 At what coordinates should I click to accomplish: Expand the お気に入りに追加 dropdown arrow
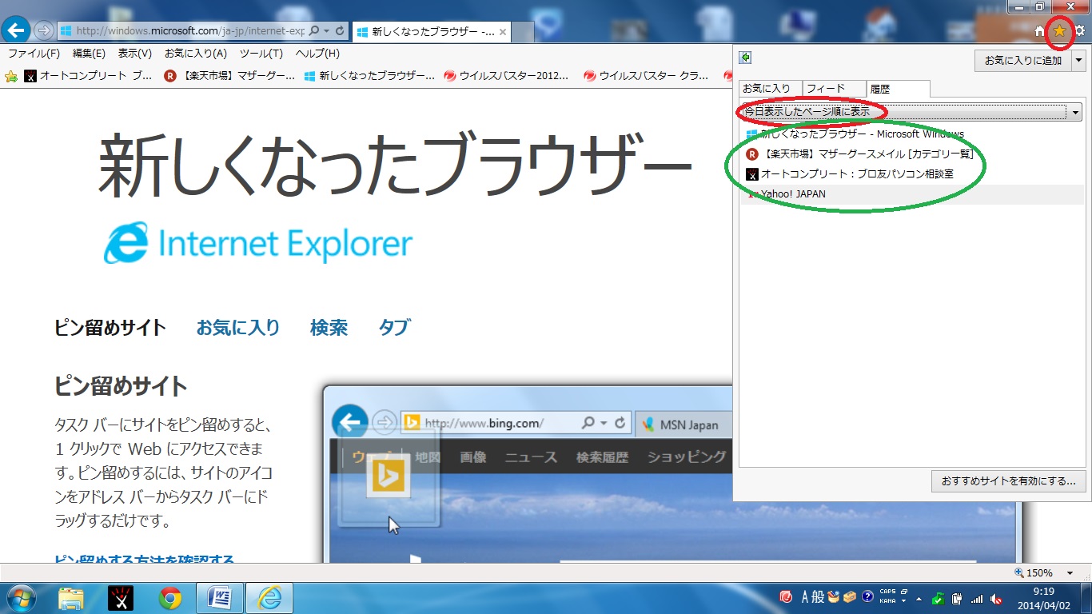(1079, 60)
